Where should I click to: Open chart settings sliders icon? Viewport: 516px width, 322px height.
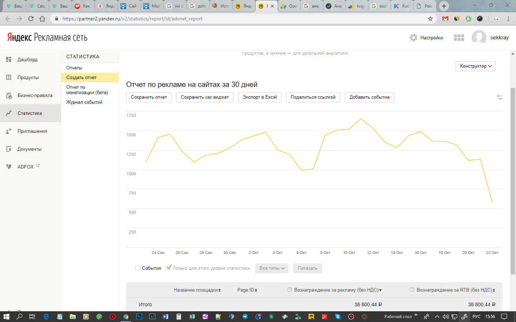(x=500, y=97)
